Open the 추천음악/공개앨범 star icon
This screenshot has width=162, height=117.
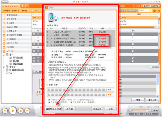pyautogui.click(x=4, y=35)
